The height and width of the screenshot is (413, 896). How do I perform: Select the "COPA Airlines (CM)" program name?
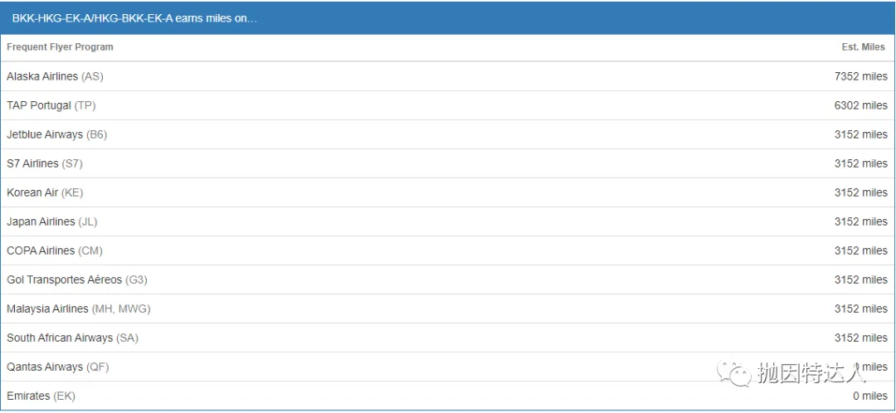tap(54, 250)
